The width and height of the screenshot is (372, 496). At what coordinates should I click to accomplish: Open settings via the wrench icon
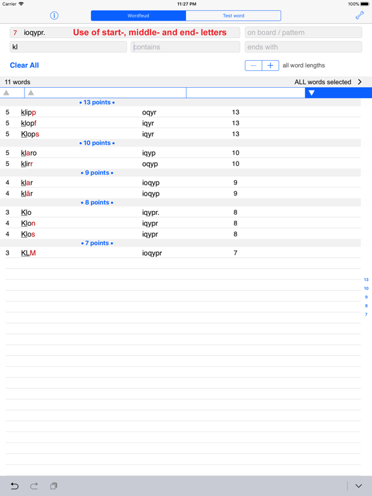[360, 15]
